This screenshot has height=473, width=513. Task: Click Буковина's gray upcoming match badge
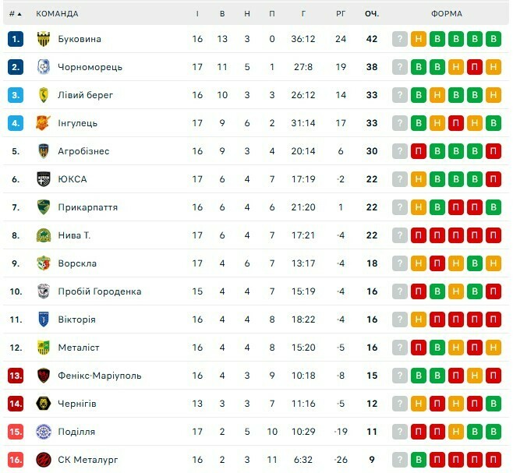(400, 39)
